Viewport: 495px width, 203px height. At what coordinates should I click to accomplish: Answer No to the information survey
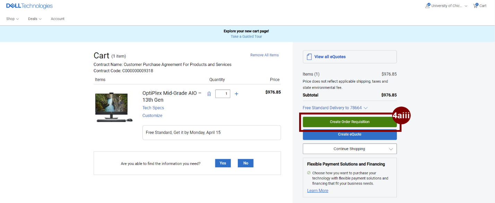[x=246, y=163]
